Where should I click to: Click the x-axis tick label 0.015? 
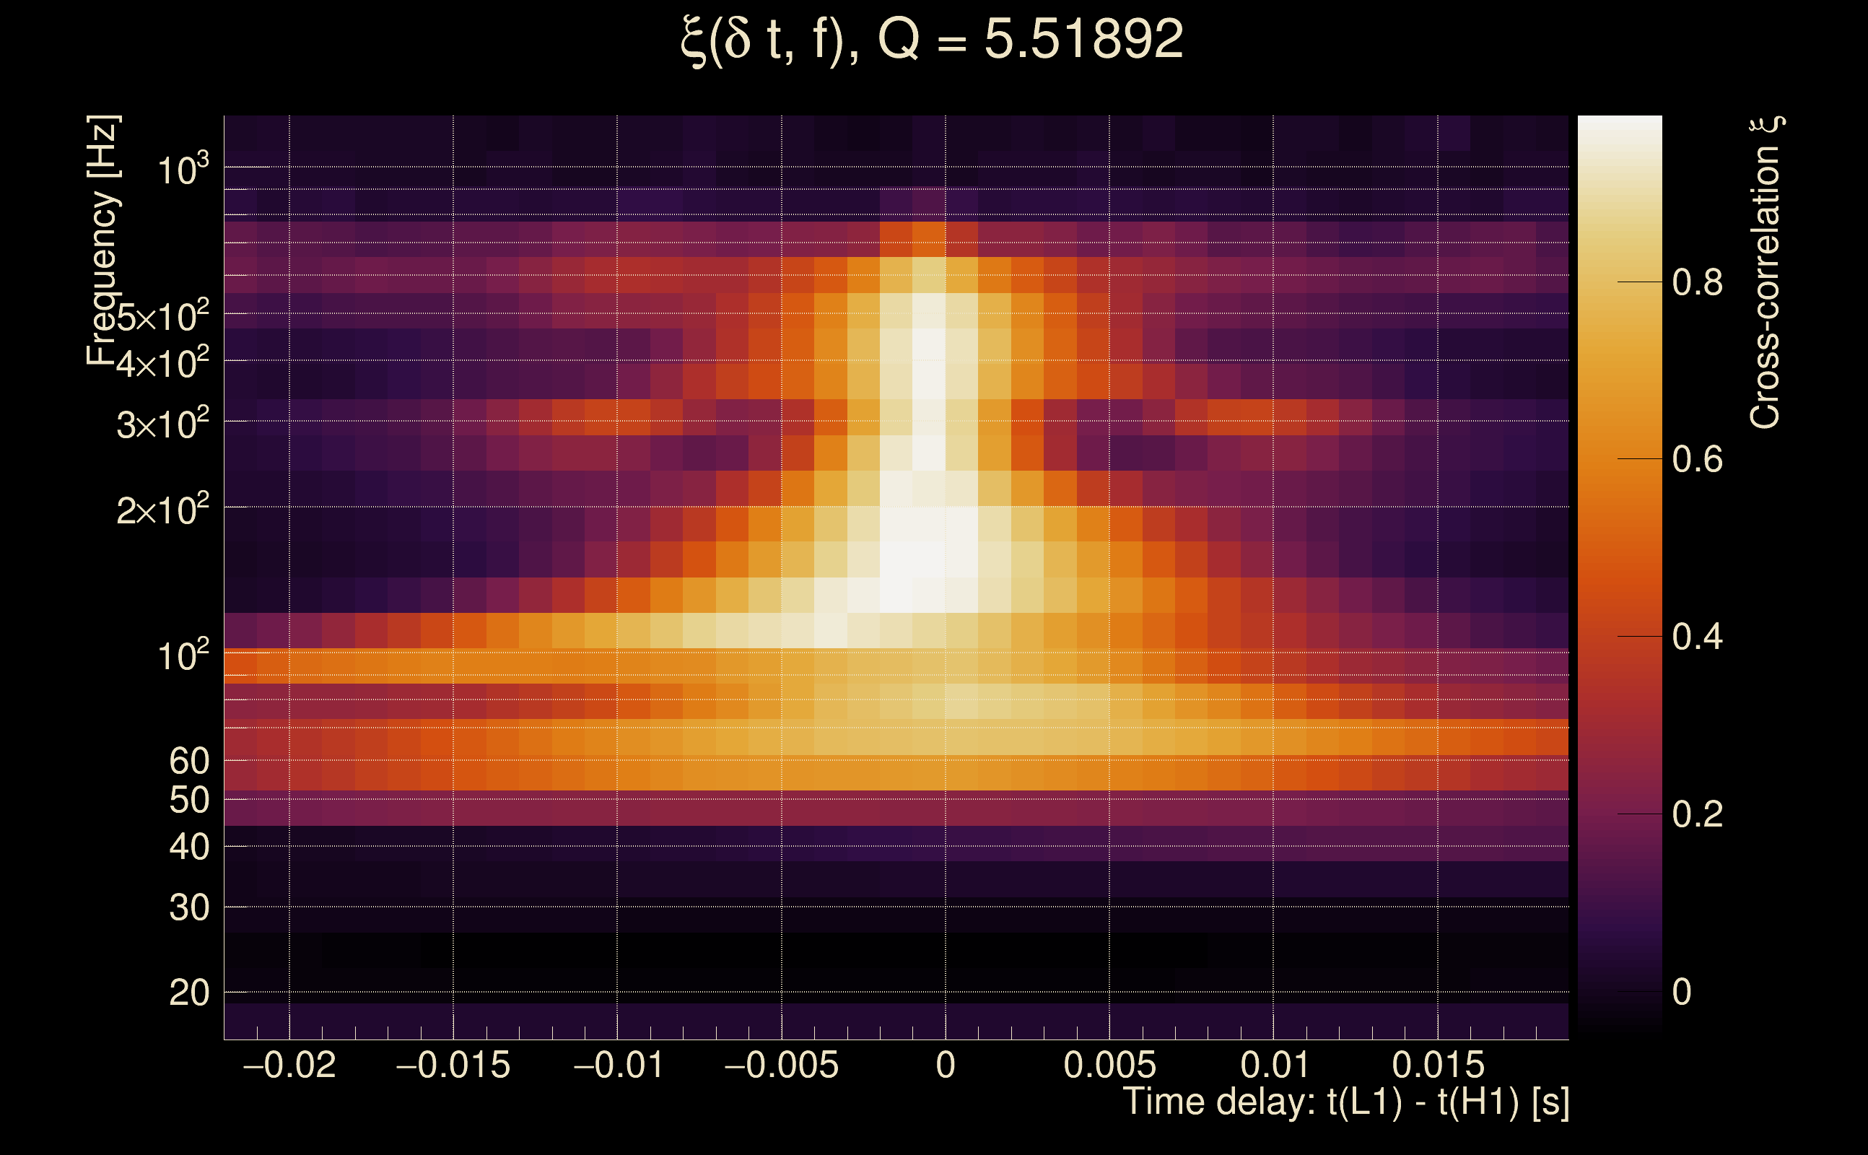pyautogui.click(x=1438, y=1065)
